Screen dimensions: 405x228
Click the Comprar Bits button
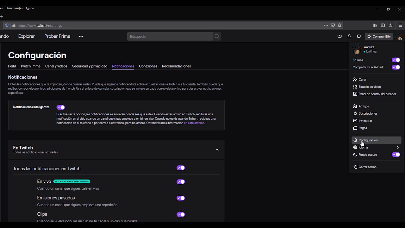click(x=379, y=36)
